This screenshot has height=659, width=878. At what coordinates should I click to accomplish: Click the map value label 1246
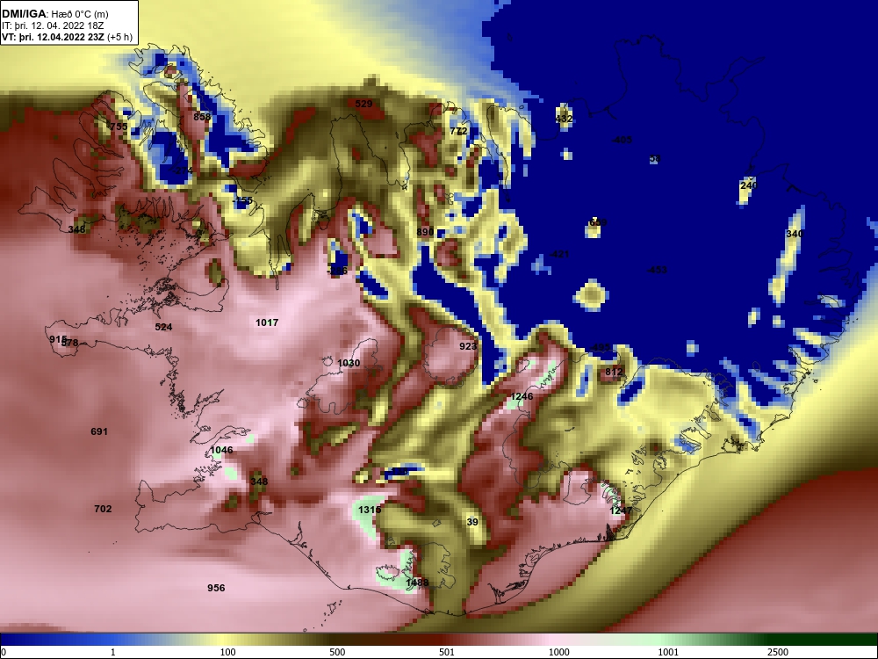[x=522, y=396]
